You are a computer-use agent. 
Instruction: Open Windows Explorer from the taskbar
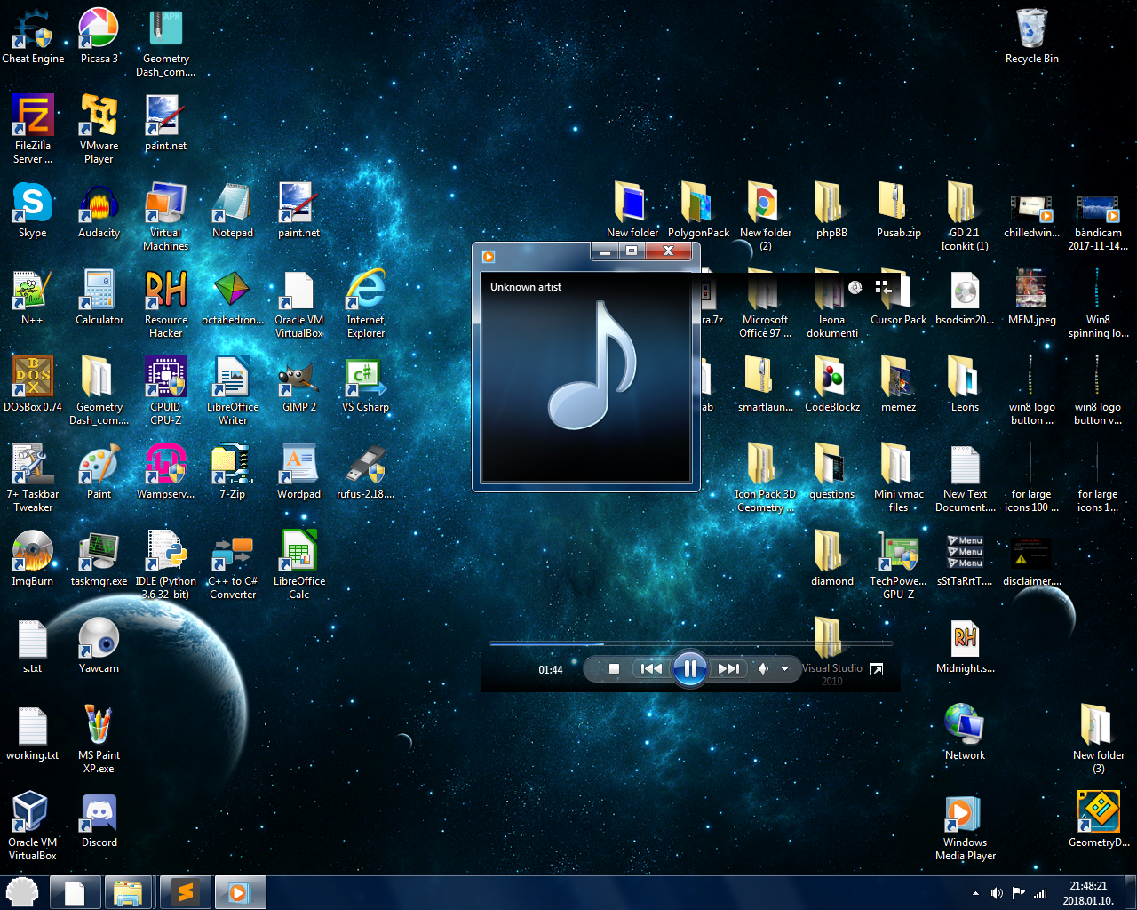coord(129,892)
